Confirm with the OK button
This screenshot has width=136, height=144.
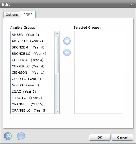(100, 137)
